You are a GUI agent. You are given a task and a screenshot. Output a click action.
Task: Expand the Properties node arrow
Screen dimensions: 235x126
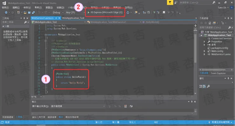point(204,42)
